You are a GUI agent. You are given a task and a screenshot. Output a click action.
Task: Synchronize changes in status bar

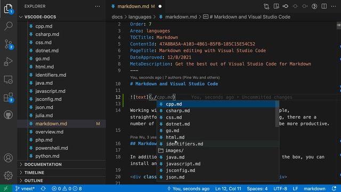[x=43, y=188]
